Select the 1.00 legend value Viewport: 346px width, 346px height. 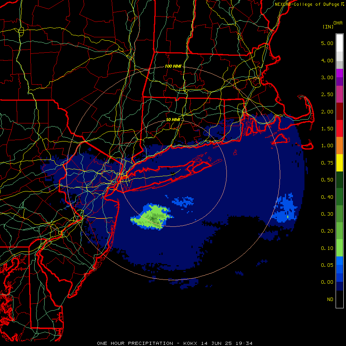tap(327, 146)
